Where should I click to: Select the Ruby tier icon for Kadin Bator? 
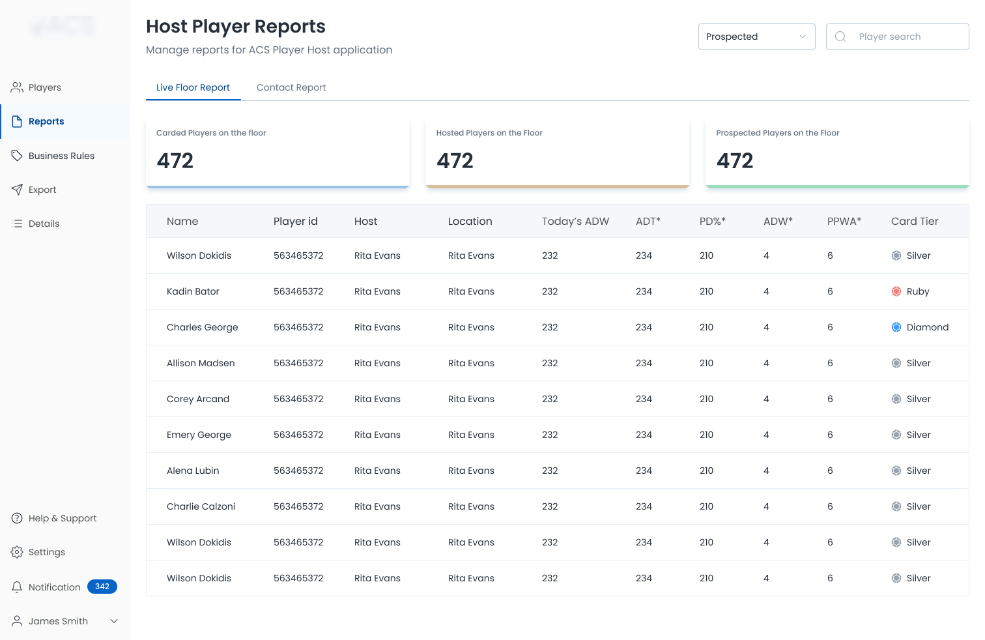click(x=896, y=291)
